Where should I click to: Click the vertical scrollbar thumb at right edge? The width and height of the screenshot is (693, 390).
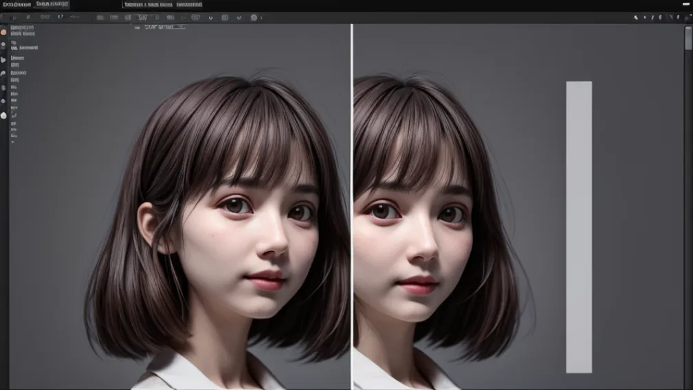[688, 38]
